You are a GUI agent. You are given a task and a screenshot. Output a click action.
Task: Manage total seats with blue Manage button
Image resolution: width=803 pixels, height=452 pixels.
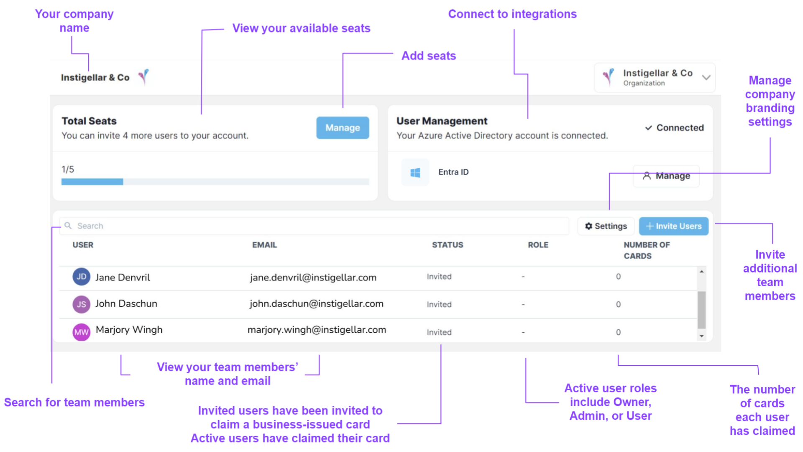pos(343,128)
